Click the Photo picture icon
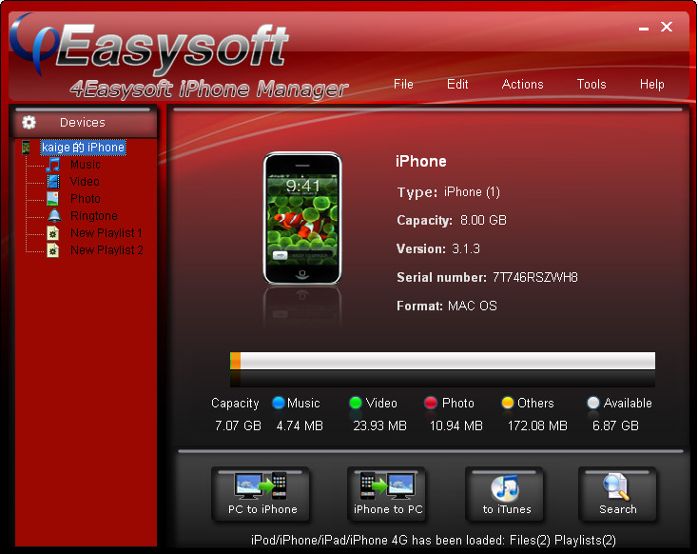Screen dimensions: 698x554 53,199
